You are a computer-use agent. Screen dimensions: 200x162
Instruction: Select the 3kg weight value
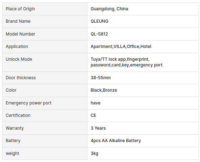tap(95, 153)
